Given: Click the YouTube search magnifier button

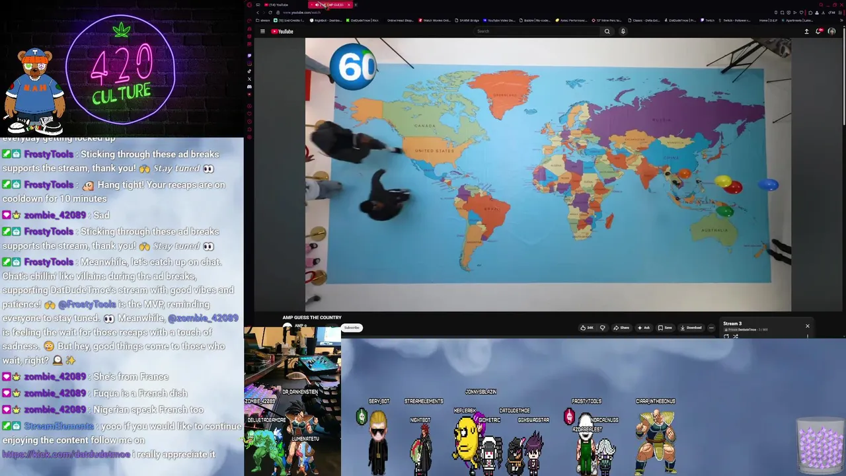Looking at the screenshot, I should (607, 31).
